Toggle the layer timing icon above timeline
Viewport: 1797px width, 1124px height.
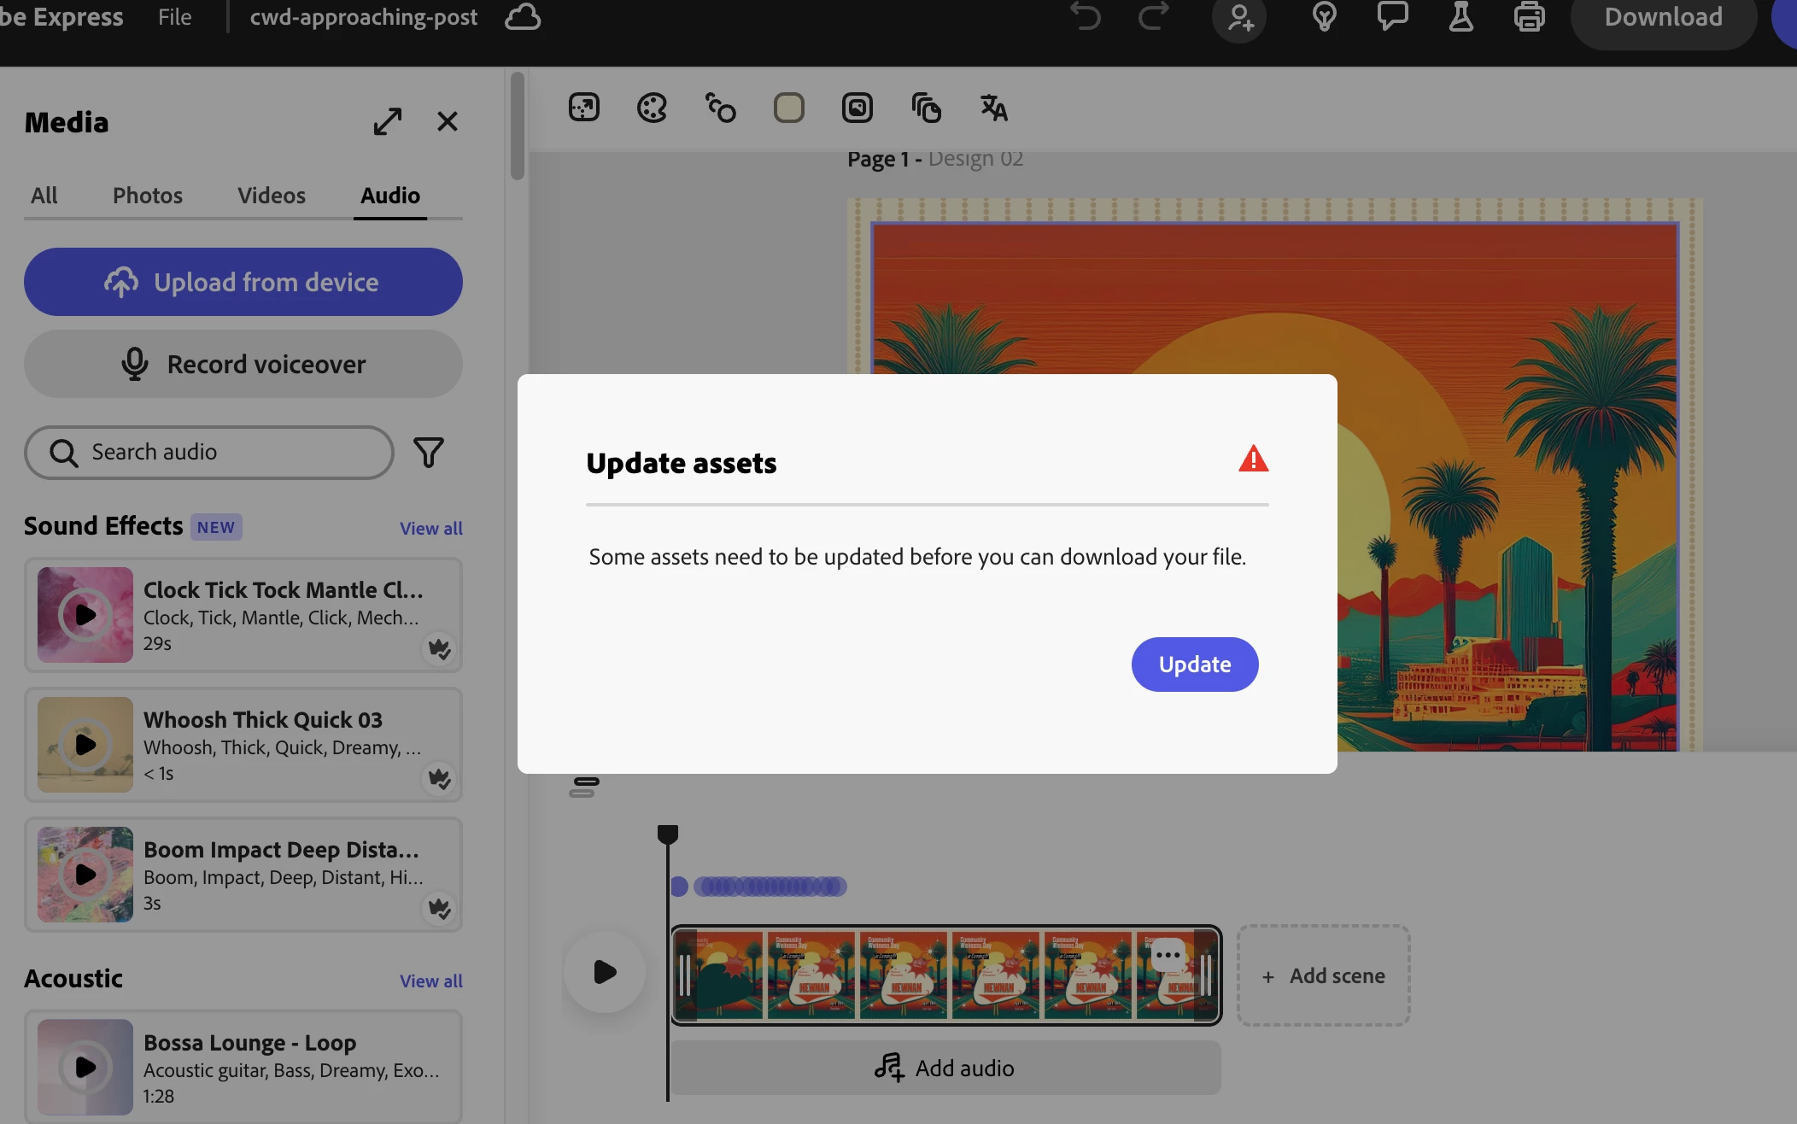coord(584,787)
